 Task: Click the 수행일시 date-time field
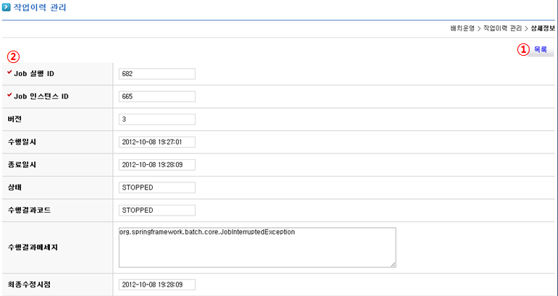click(x=157, y=142)
